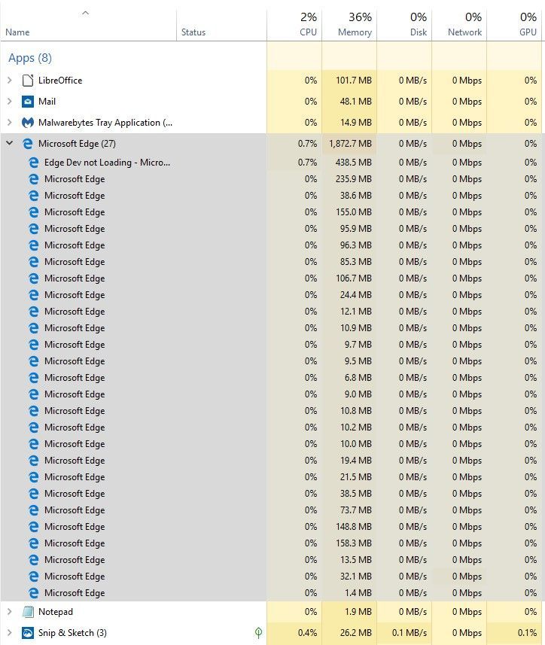The image size is (545, 645).
Task: Click the 26.2 MB memory cell for Snip & Sketch
Action: [x=349, y=633]
